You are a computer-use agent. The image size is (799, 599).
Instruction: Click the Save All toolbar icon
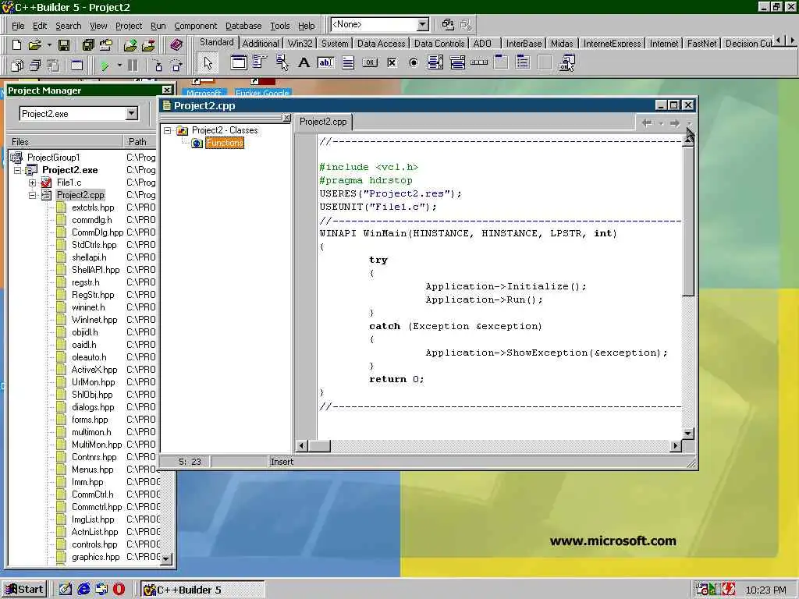88,44
